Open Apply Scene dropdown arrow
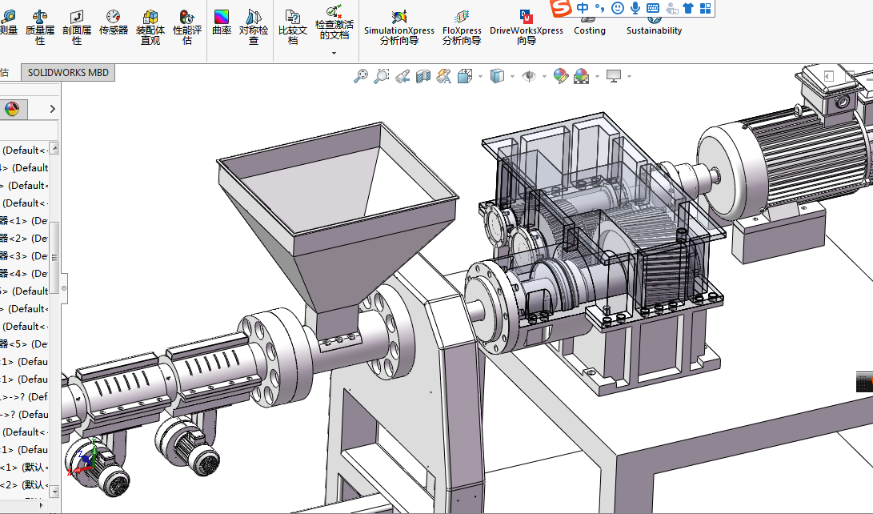Screen dimensions: 873x514 coord(597,76)
